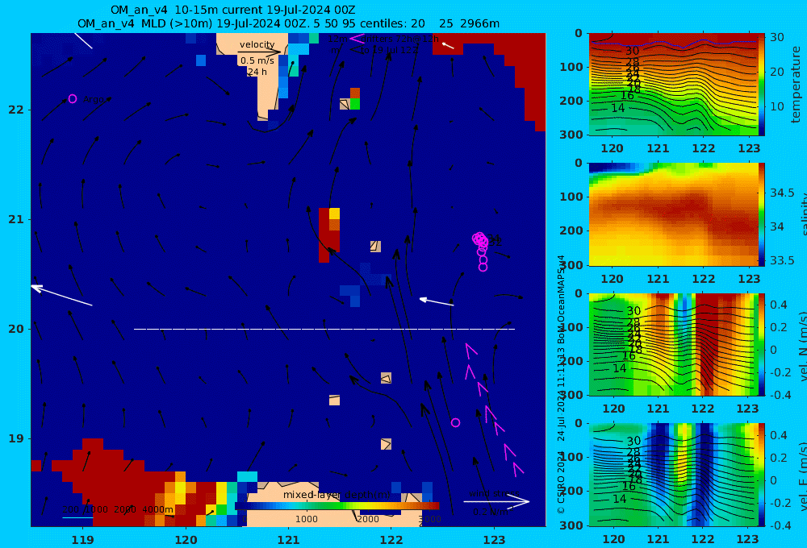Click the 'Argo' label on the map

93,99
